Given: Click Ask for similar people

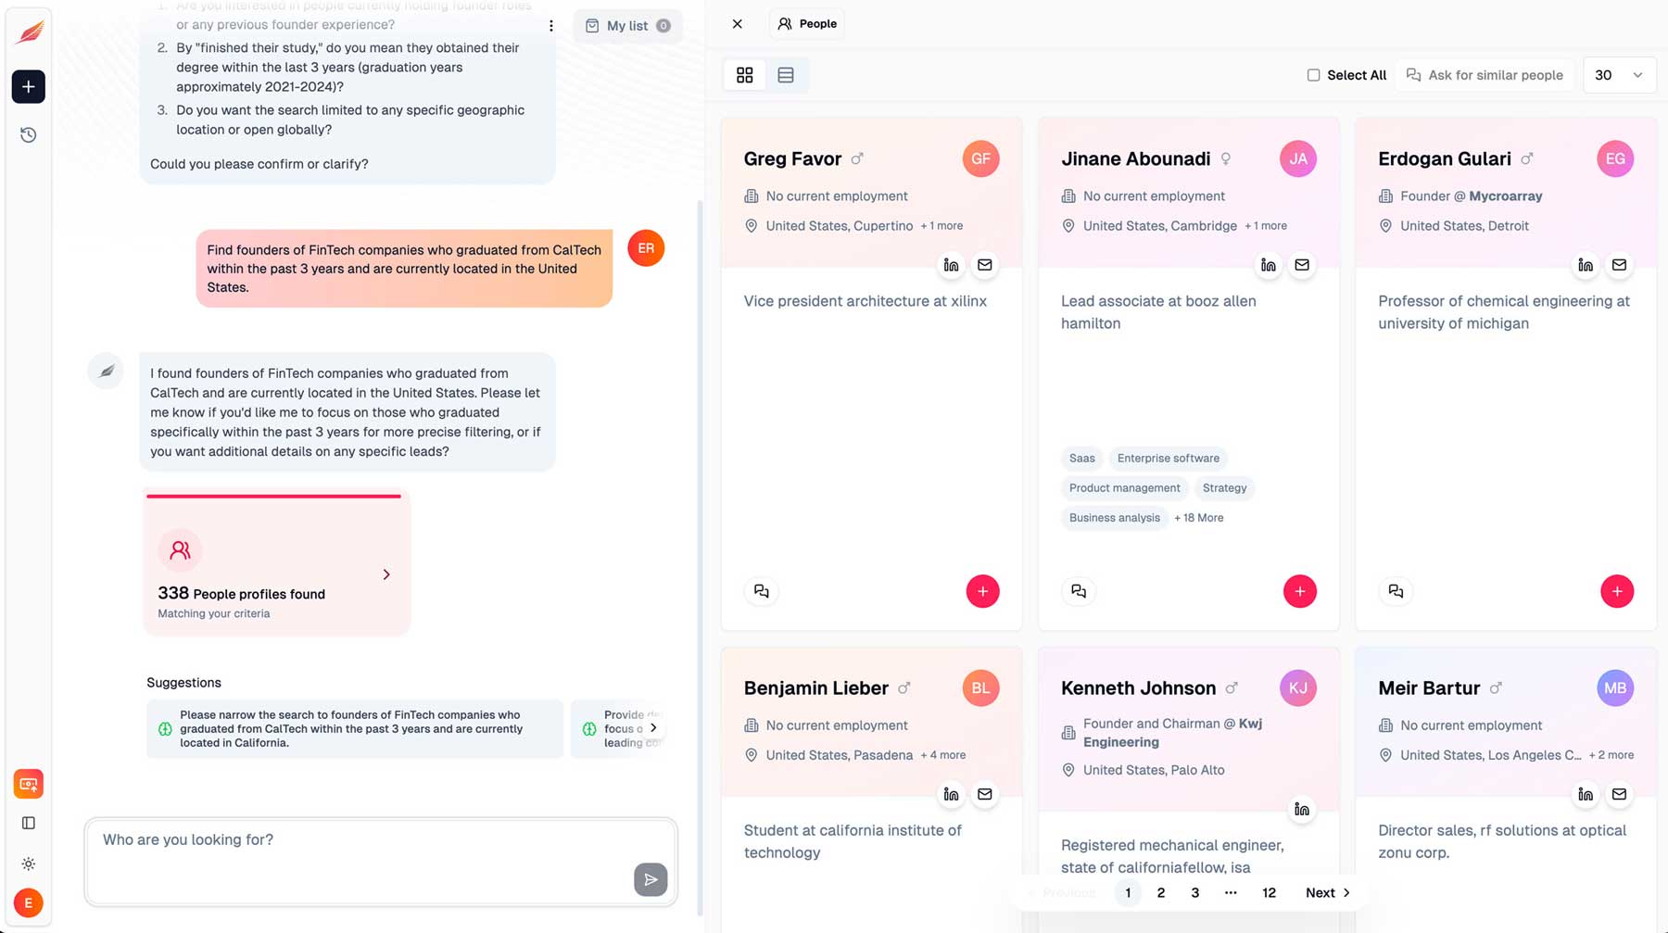Looking at the screenshot, I should [x=1485, y=75].
